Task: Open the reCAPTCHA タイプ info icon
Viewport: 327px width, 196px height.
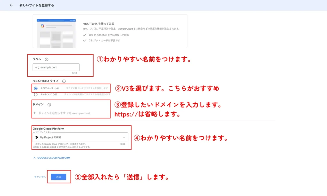Action: tap(64, 81)
